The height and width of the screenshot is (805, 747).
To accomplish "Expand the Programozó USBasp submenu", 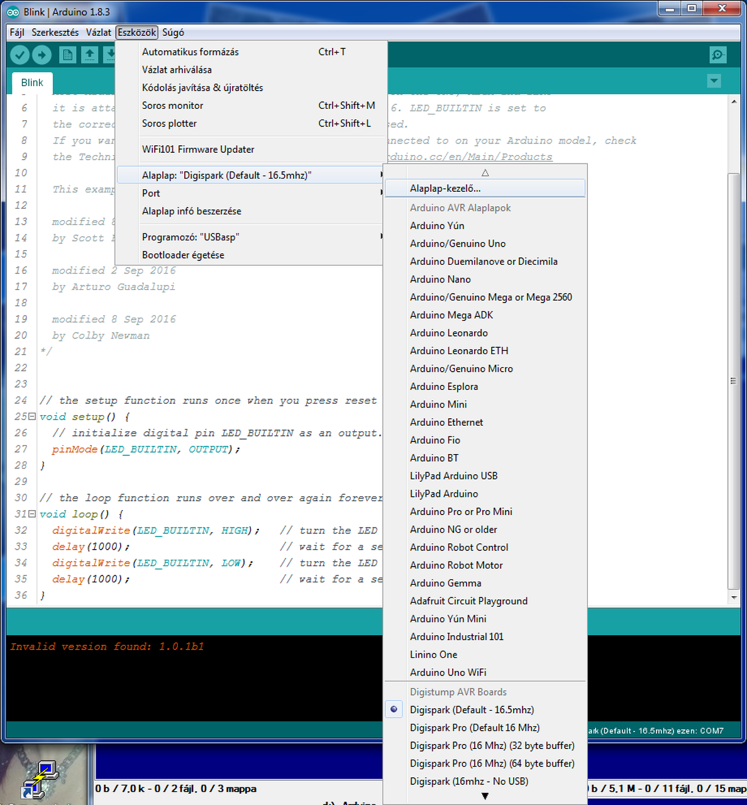I will pos(250,237).
